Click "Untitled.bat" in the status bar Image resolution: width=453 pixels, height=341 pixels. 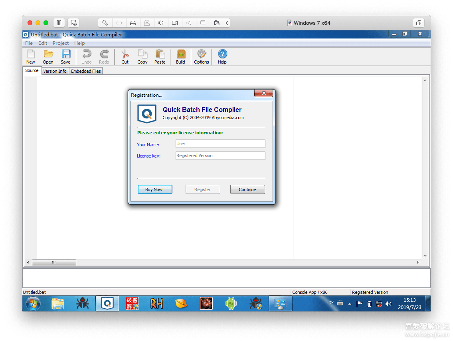click(34, 292)
